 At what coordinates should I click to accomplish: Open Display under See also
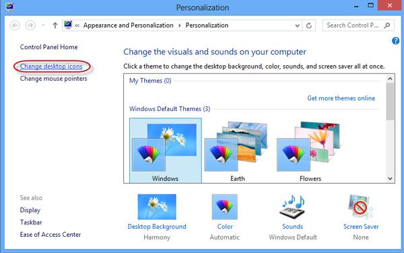pyautogui.click(x=30, y=210)
